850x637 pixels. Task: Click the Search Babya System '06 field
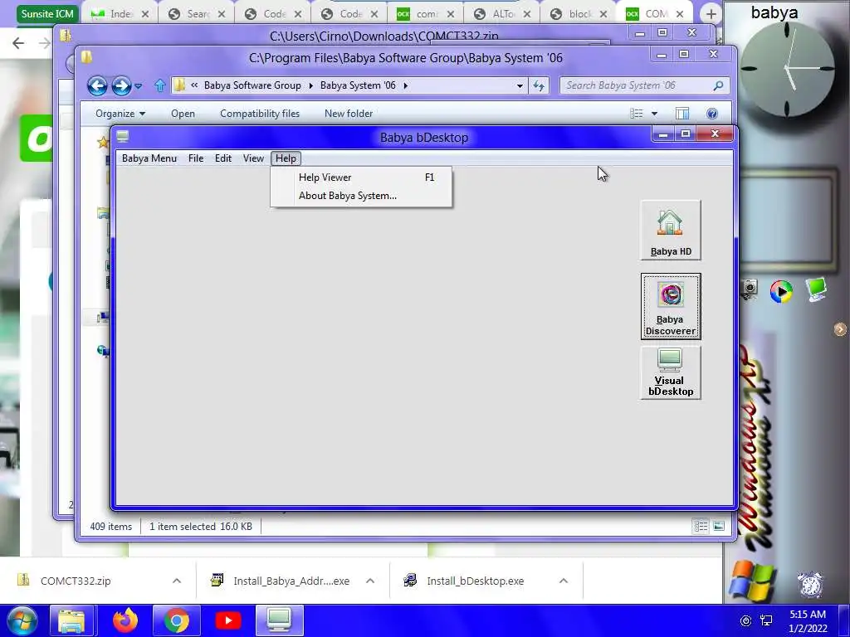pos(636,85)
